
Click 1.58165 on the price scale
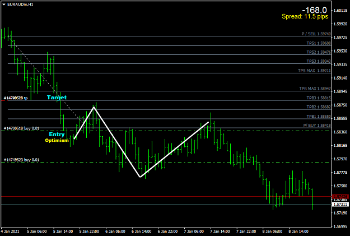tap(340, 146)
